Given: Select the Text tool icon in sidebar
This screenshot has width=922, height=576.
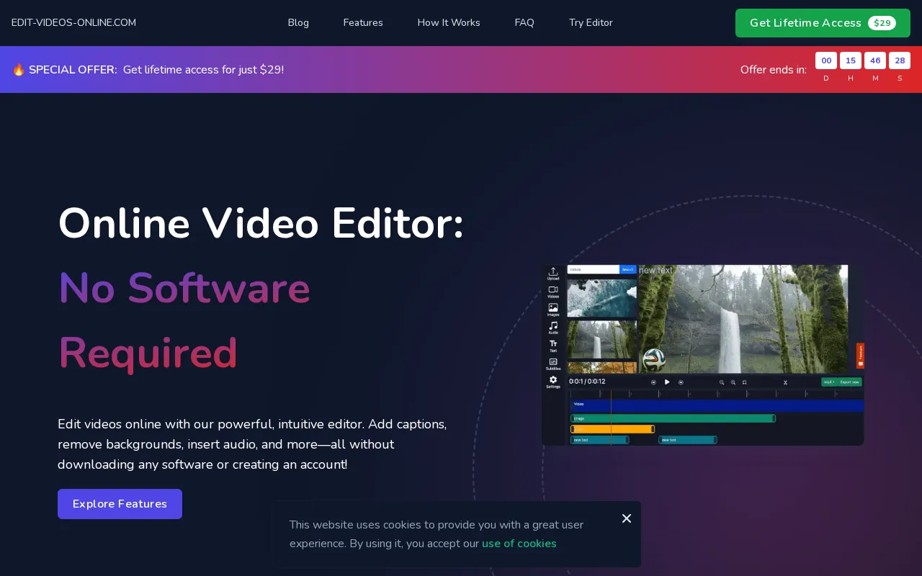Looking at the screenshot, I should (553, 344).
